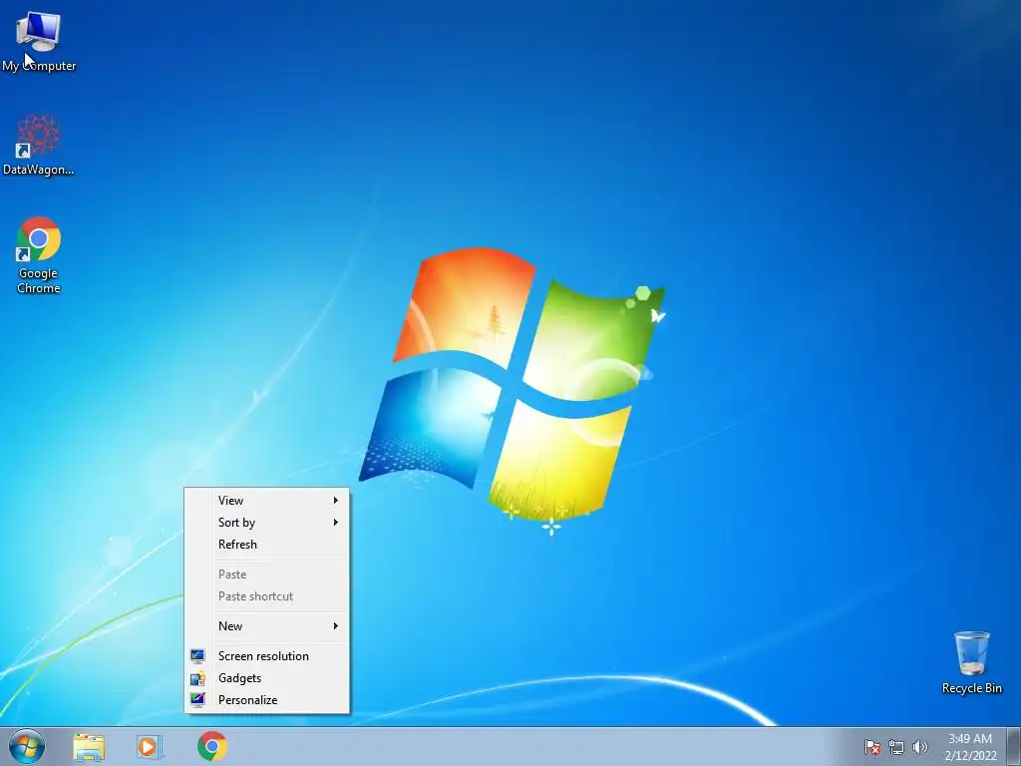
Task: Open the New submenu
Action: click(x=267, y=626)
